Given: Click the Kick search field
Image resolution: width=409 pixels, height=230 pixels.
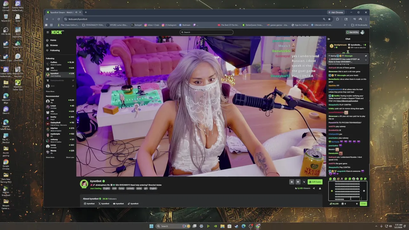Looking at the screenshot, I should [206, 32].
